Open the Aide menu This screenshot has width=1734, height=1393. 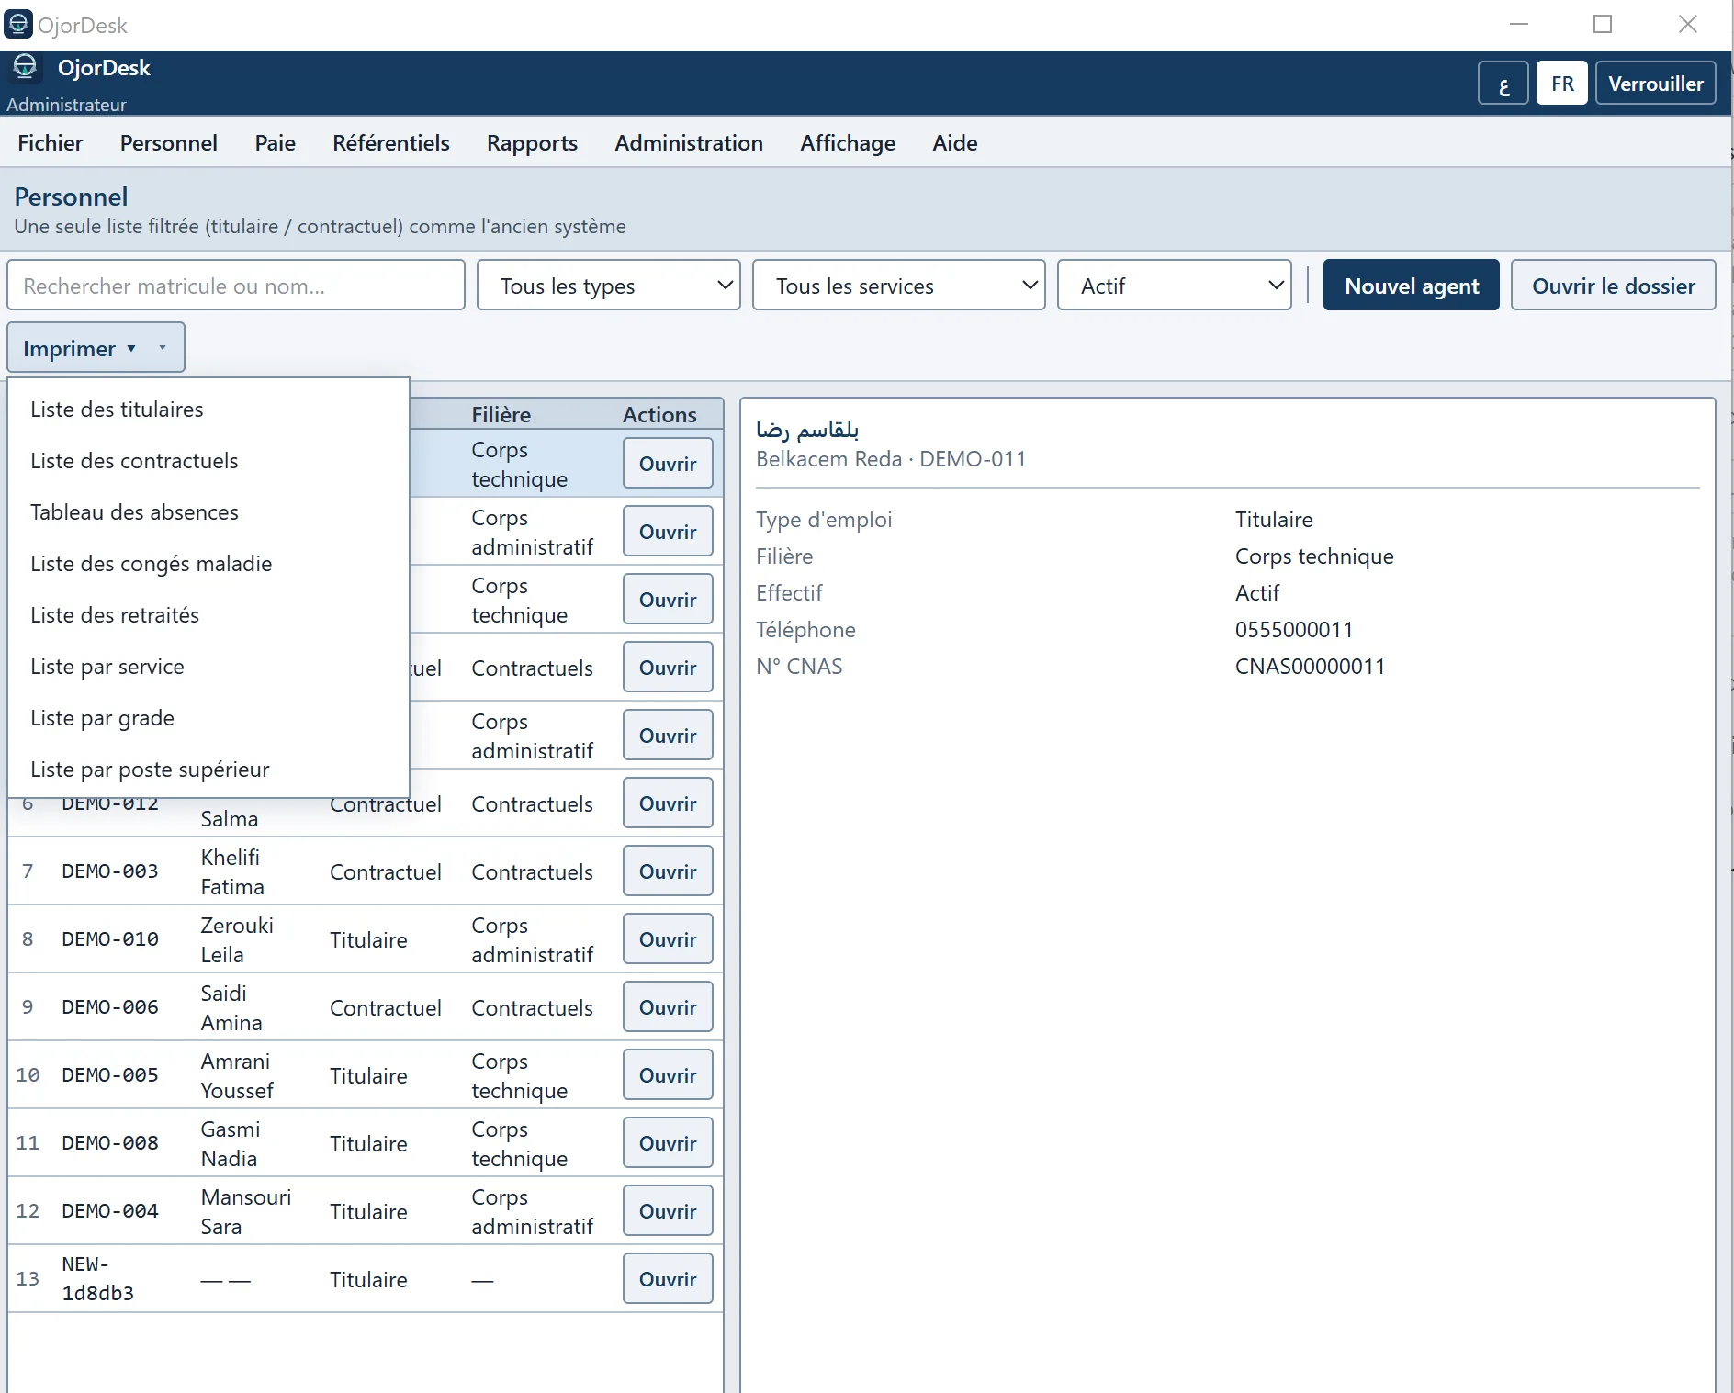tap(955, 143)
